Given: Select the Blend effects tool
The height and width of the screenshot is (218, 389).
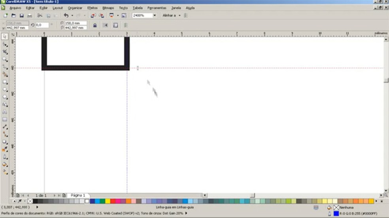Looking at the screenshot, I should click(x=5, y=142).
